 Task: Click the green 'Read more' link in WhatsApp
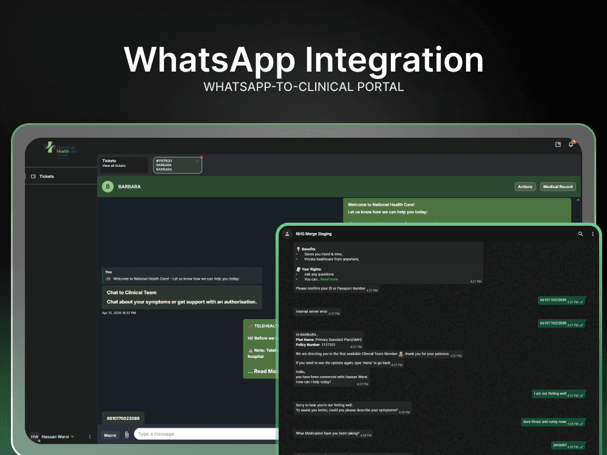coord(329,279)
